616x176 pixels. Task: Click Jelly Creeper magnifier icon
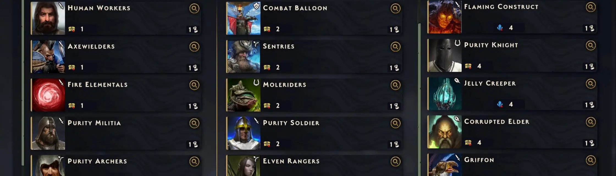click(590, 84)
